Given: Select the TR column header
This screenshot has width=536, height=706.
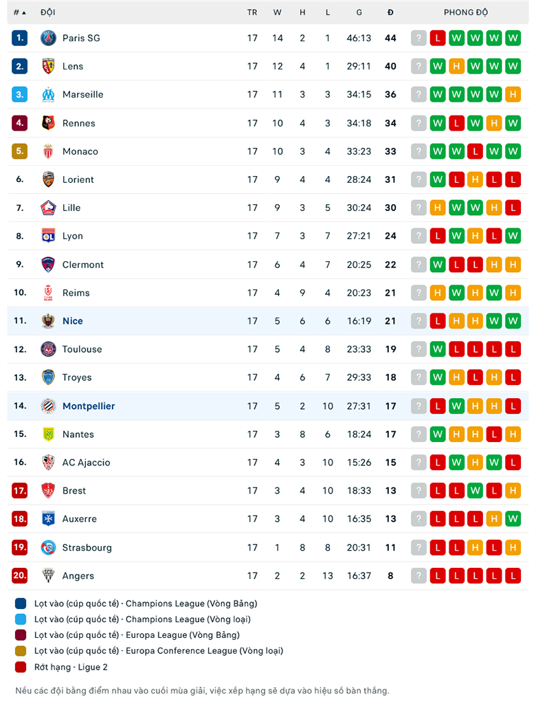Looking at the screenshot, I should coord(252,12).
